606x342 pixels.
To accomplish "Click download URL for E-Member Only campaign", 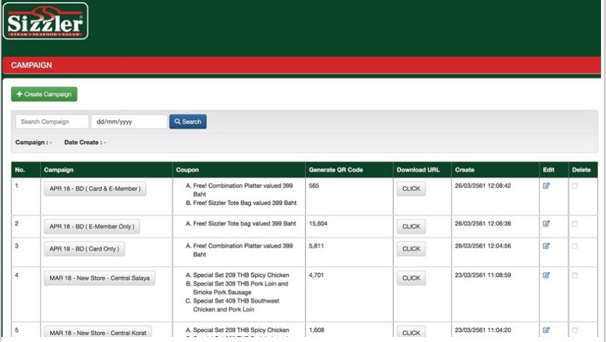I will [x=411, y=226].
